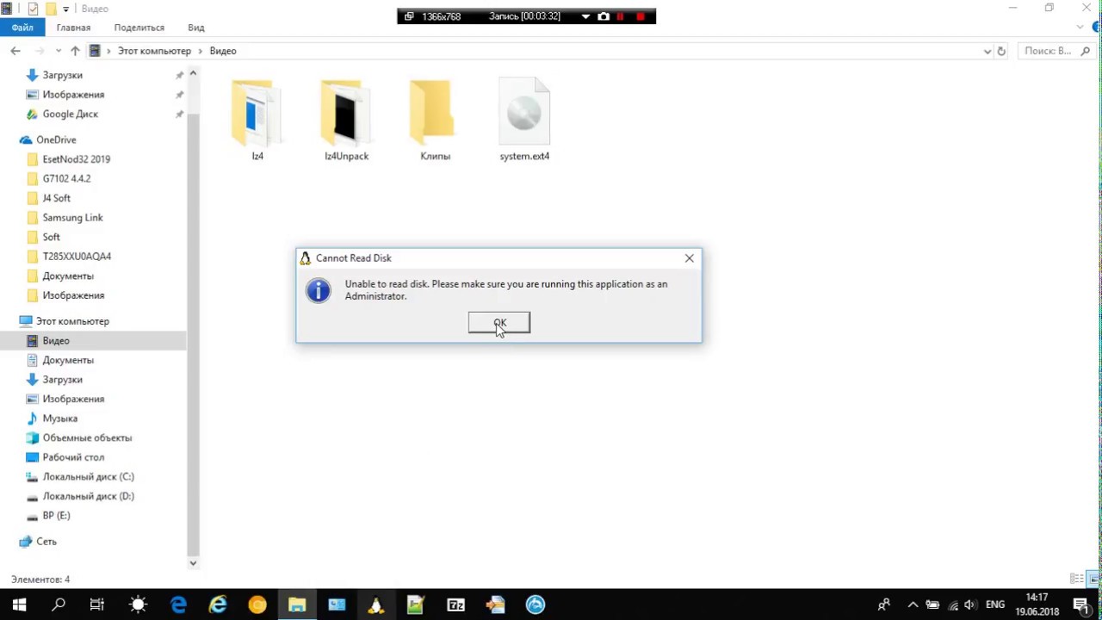Open Task View on taskbar
1102x620 pixels.
click(x=97, y=604)
